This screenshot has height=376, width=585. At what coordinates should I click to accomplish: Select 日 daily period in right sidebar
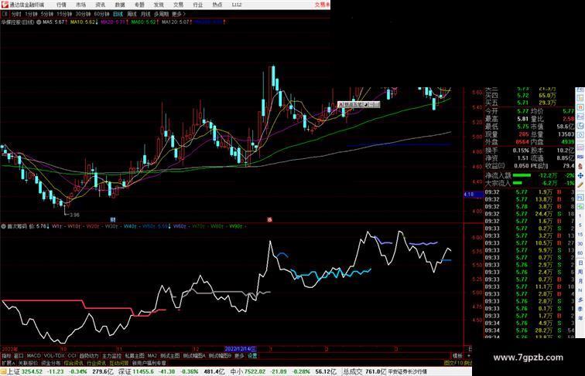pyautogui.click(x=580, y=263)
